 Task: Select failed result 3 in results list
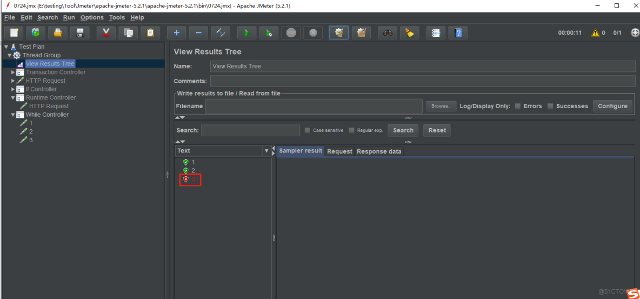pos(193,179)
